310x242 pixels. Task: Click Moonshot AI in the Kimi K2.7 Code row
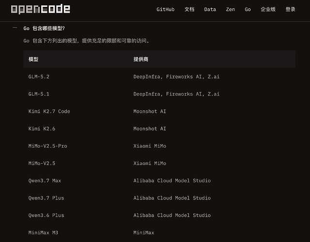(x=150, y=111)
